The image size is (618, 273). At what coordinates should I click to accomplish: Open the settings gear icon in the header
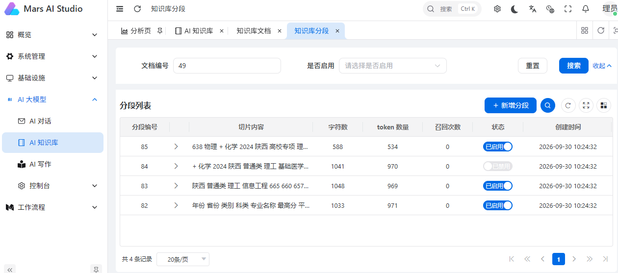point(497,9)
